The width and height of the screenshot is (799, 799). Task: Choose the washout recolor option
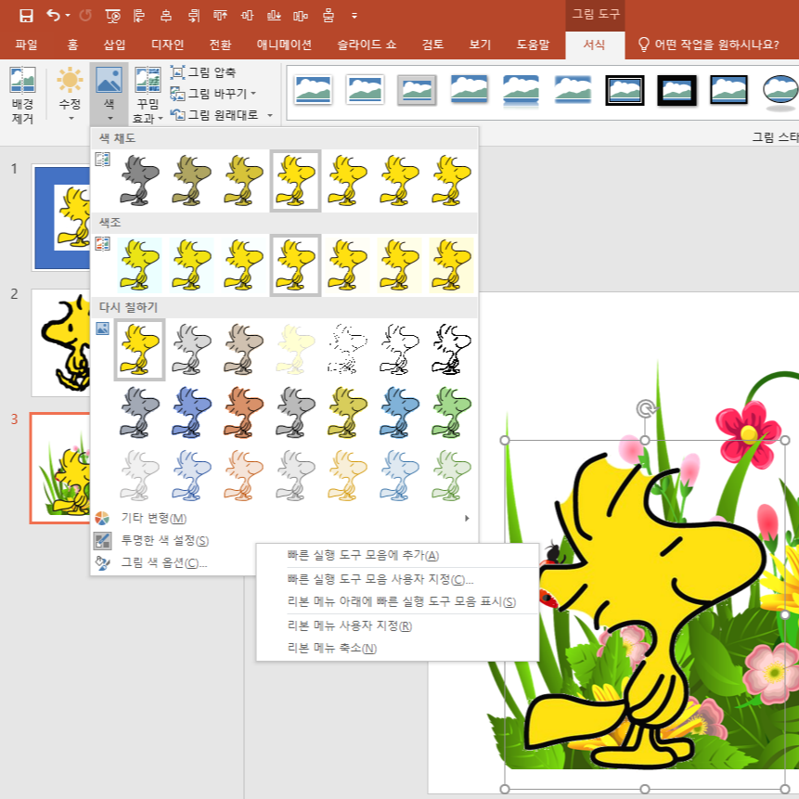pos(295,350)
